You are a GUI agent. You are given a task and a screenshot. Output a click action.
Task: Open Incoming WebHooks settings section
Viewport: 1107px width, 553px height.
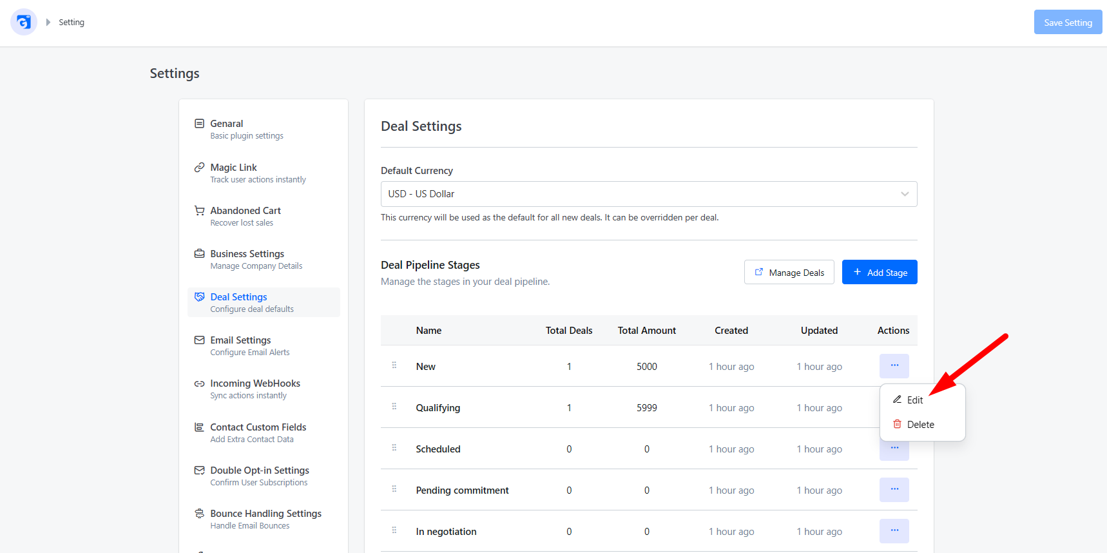[x=264, y=389]
